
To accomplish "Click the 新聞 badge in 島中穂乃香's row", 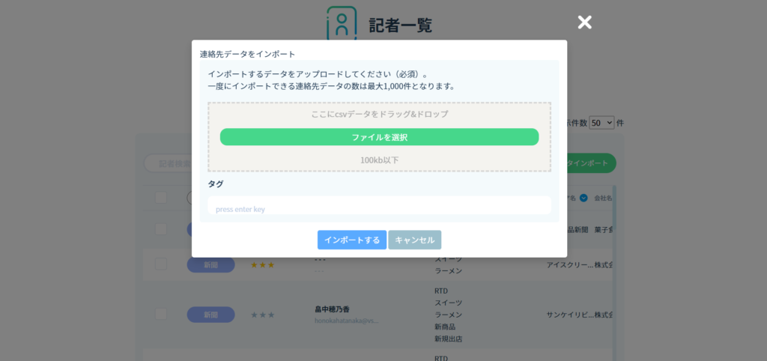I will point(210,315).
